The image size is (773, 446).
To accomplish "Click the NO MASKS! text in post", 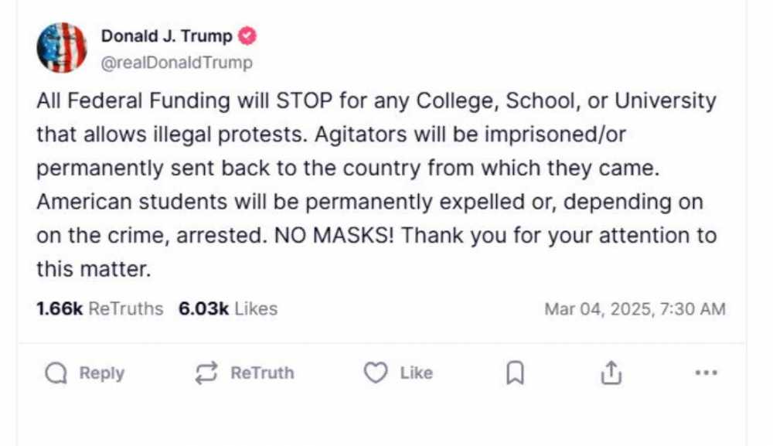I will (334, 236).
